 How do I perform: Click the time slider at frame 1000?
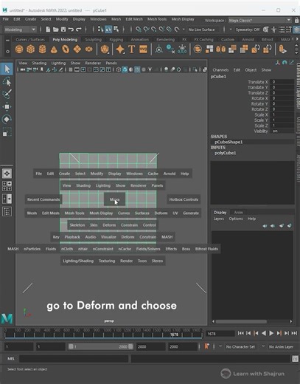click(108, 334)
